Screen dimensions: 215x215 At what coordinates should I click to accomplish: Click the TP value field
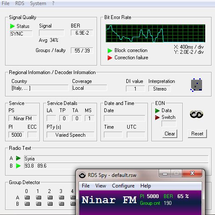(64, 118)
